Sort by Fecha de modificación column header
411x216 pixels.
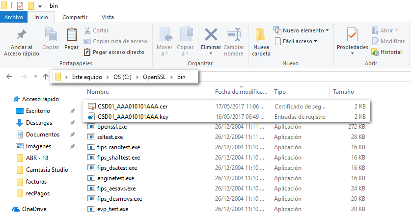241,92
